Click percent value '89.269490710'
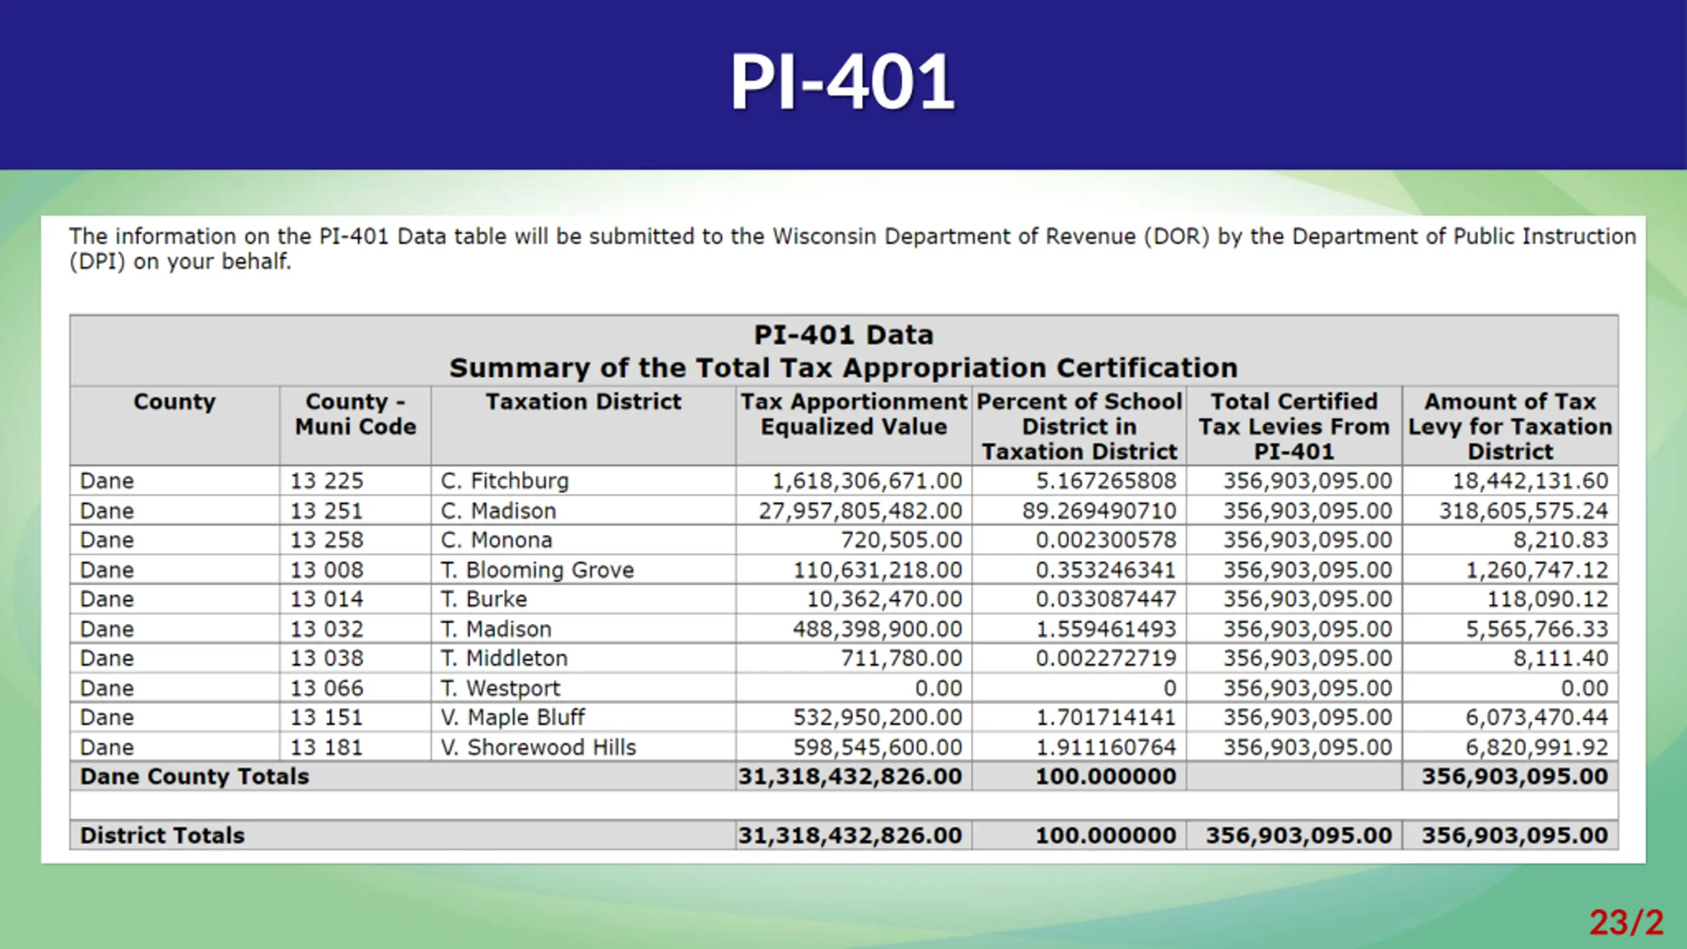The width and height of the screenshot is (1687, 949). [1099, 510]
